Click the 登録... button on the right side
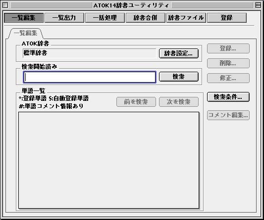 228,48
